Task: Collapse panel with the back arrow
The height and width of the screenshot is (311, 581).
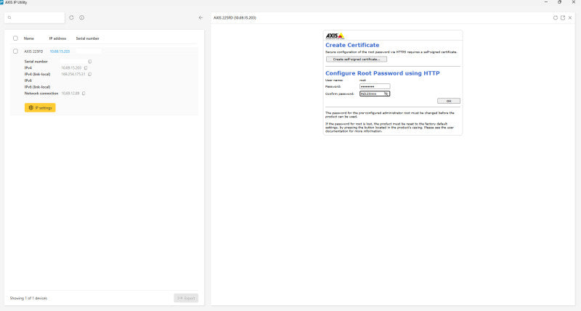Action: (x=201, y=17)
